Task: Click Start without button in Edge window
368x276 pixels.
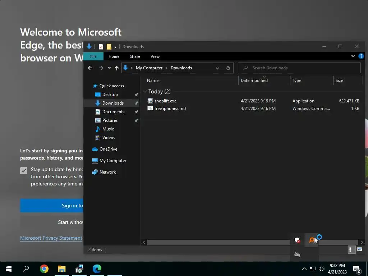Action: tap(52, 222)
